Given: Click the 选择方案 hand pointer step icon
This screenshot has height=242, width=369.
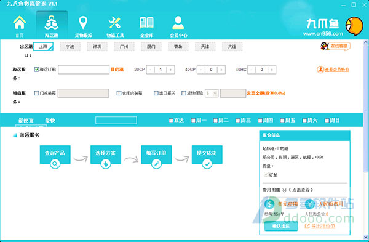Looking at the screenshot, I should point(106,164).
